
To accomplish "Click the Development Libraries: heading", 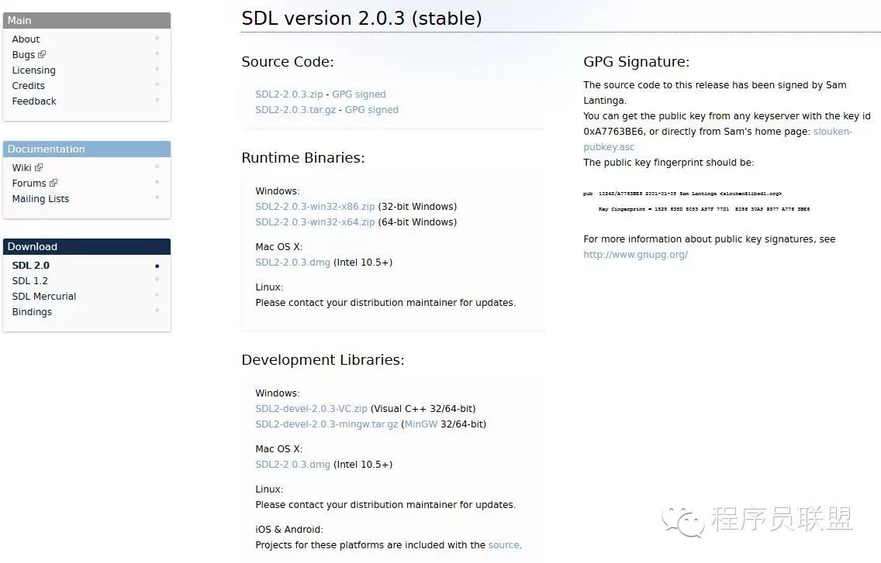I will [x=323, y=360].
